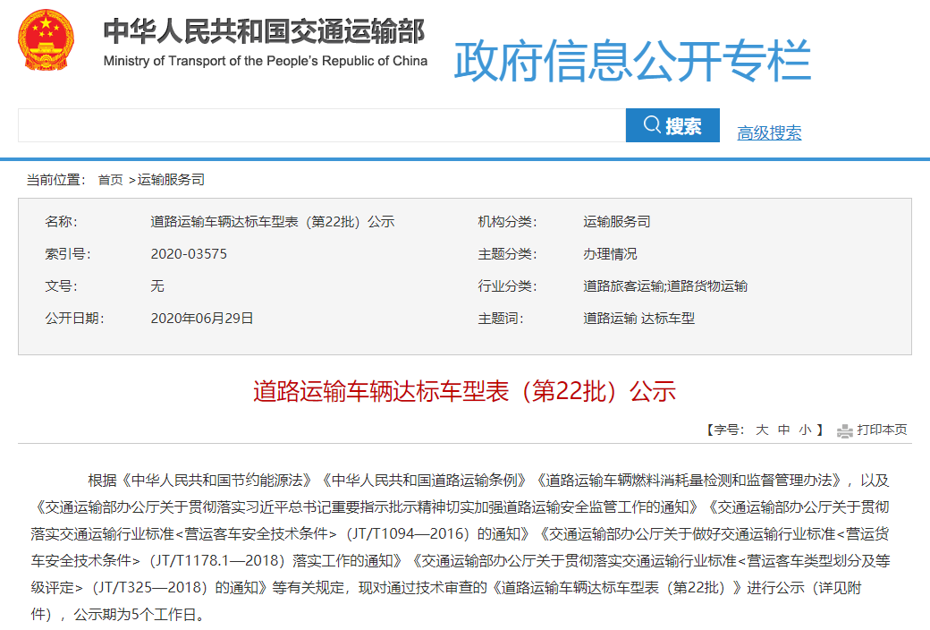
Task: Click the printer icon beside 打印本页
Action: 844,430
